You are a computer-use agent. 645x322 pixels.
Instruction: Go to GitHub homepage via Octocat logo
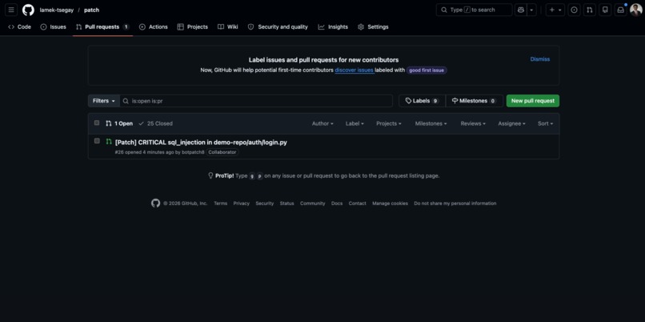(x=28, y=10)
